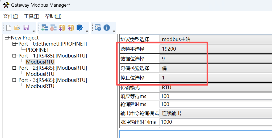Open the blue notepad edit icon
Image resolution: width=272 pixels, height=138 pixels.
(x=79, y=28)
